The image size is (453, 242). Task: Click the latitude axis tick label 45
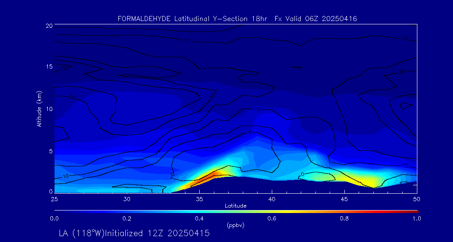[344, 199]
